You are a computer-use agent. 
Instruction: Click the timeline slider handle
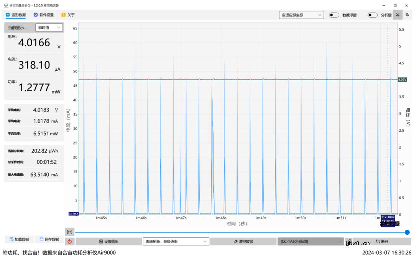(407, 232)
